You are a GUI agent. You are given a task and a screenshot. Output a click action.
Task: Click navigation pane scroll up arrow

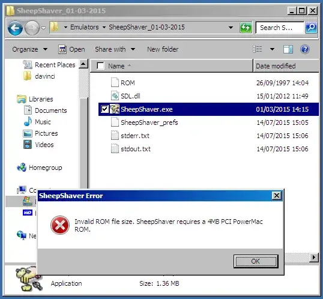pos(83,64)
